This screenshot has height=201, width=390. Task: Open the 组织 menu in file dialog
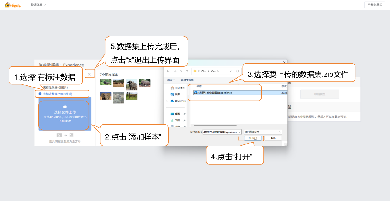(x=171, y=80)
